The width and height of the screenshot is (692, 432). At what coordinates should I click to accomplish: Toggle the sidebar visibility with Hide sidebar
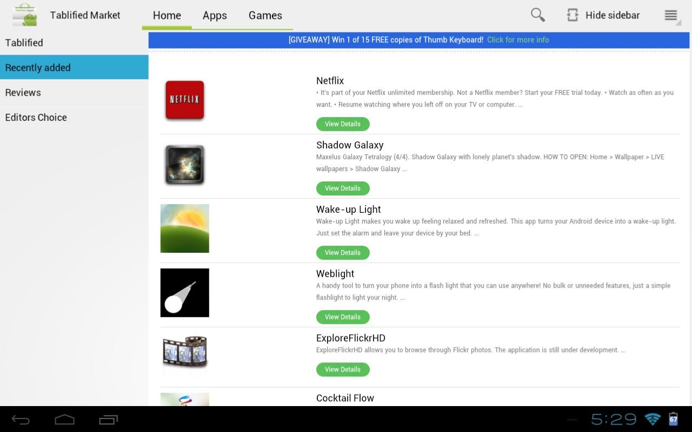tap(603, 15)
